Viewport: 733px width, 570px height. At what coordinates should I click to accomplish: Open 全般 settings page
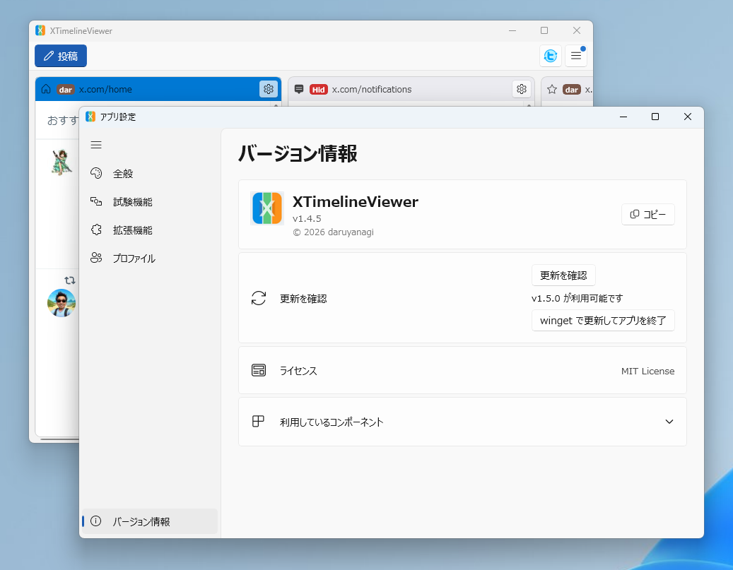click(x=150, y=174)
